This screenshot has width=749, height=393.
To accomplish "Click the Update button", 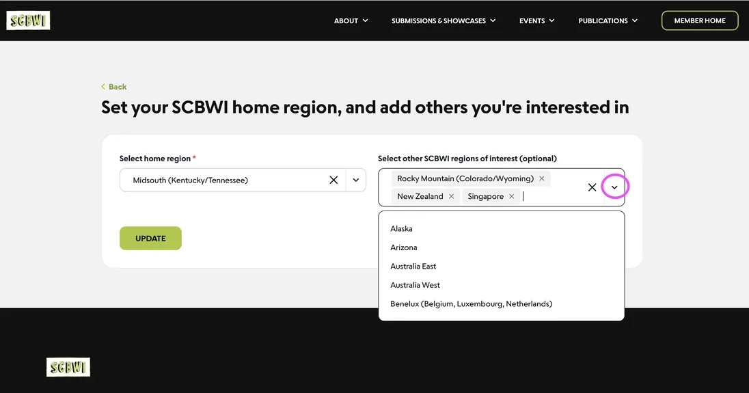I will point(150,239).
